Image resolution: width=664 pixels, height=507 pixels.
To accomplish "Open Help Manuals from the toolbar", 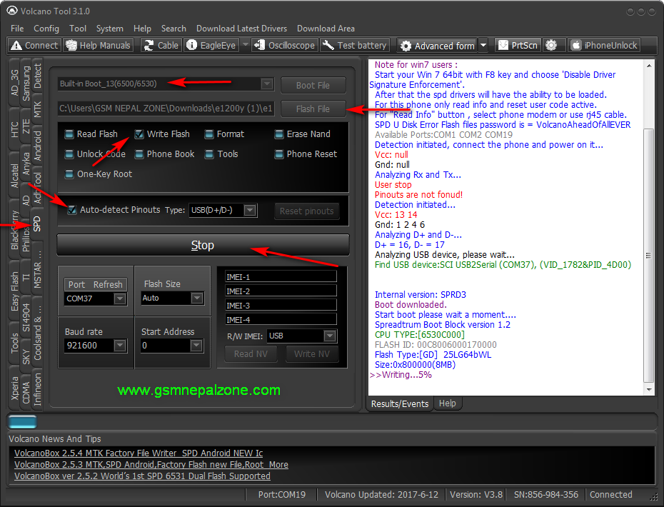I will click(99, 45).
